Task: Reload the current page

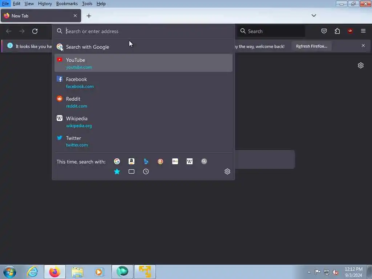Action: [x=35, y=31]
